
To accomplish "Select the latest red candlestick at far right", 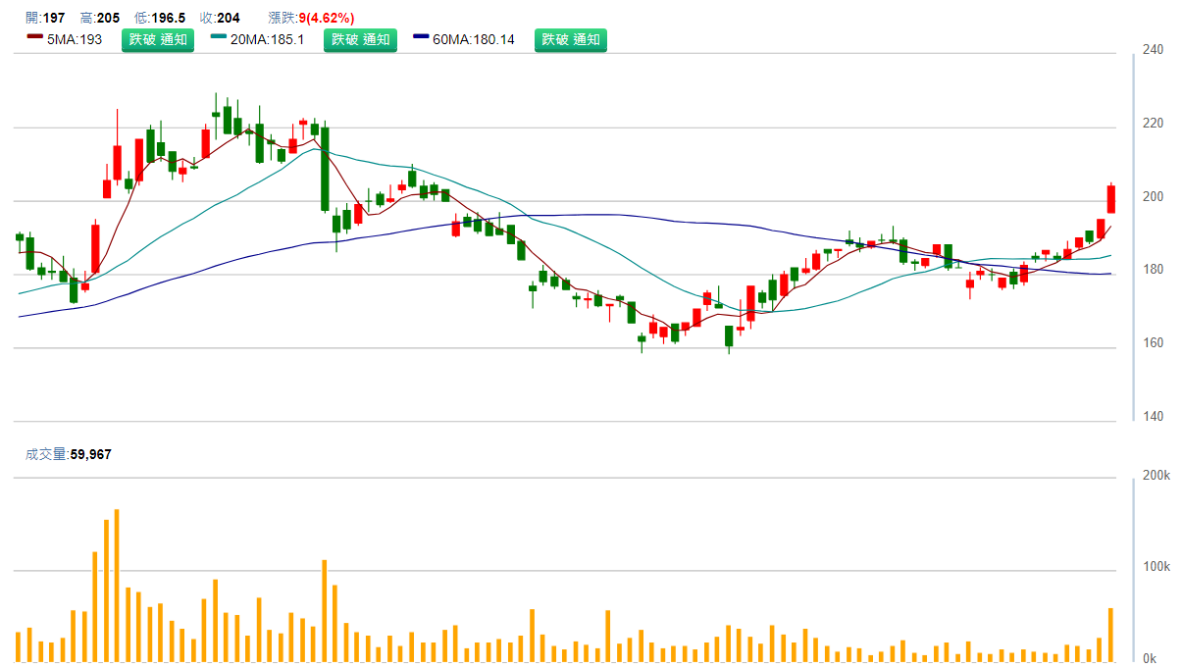I will pyautogui.click(x=1111, y=199).
